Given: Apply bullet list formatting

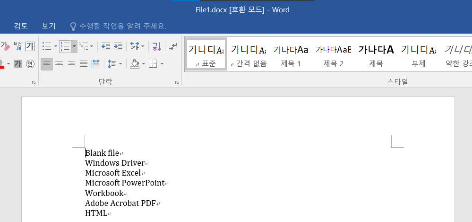Looking at the screenshot, I should point(47,46).
